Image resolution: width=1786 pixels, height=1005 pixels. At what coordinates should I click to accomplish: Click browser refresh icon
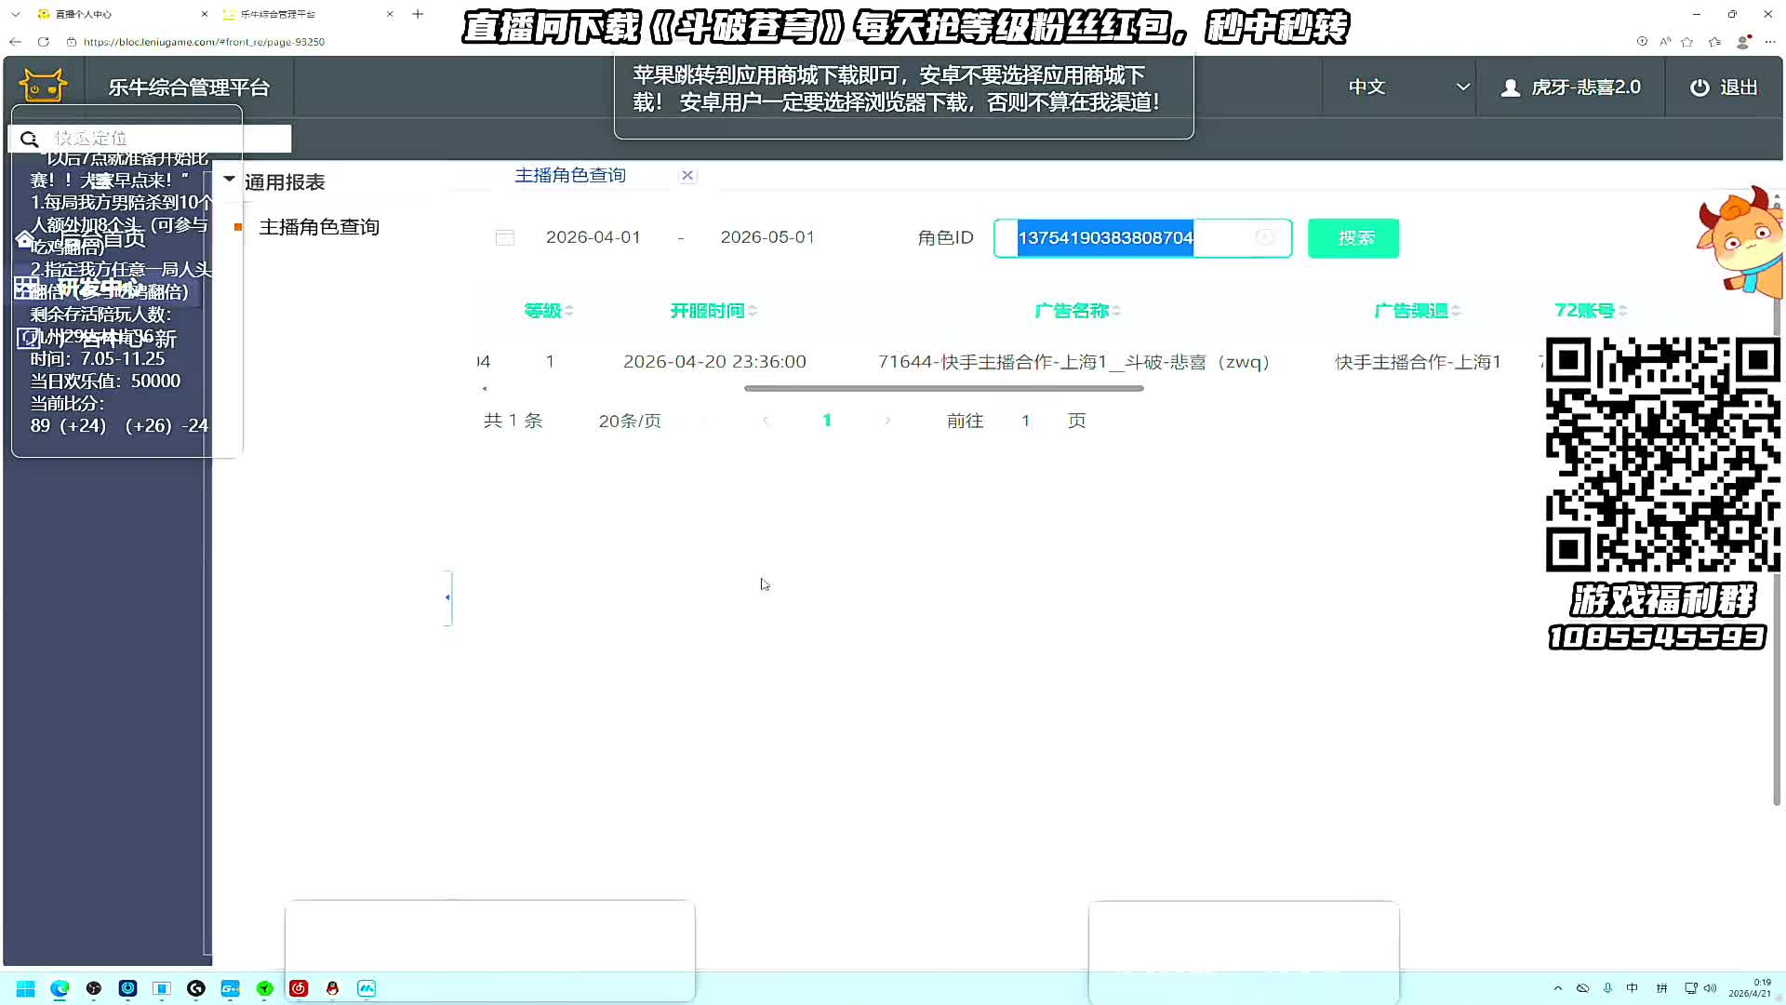pos(43,42)
